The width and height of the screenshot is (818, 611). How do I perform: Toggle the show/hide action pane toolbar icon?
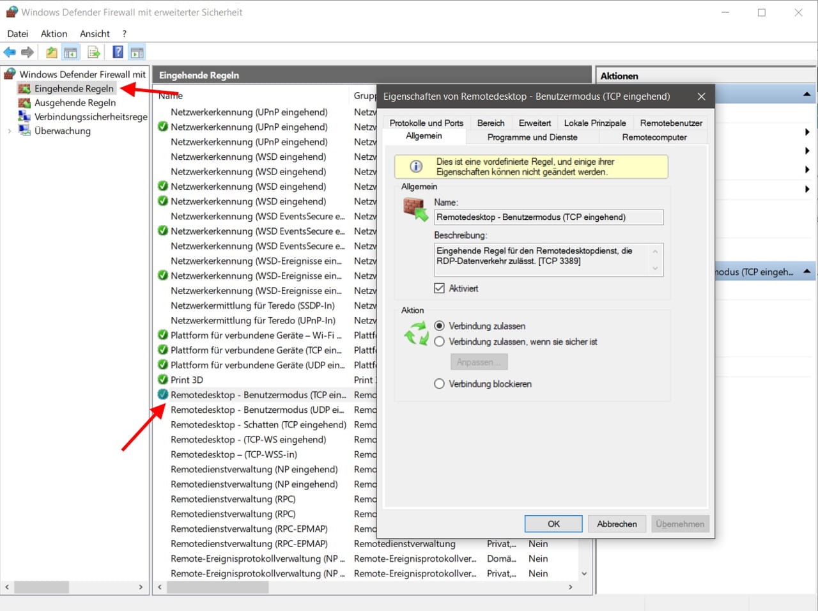[x=137, y=51]
